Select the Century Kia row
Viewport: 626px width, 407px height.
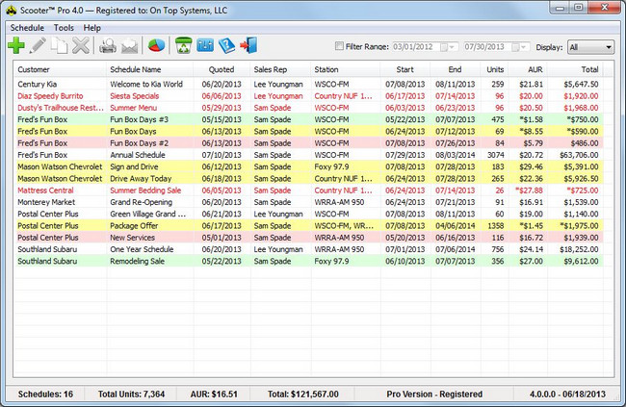coord(308,85)
